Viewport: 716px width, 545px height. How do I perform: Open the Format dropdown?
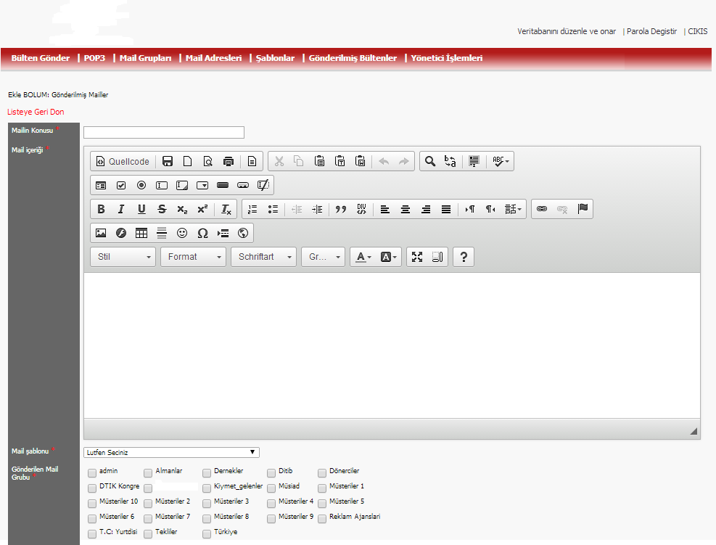(x=194, y=257)
